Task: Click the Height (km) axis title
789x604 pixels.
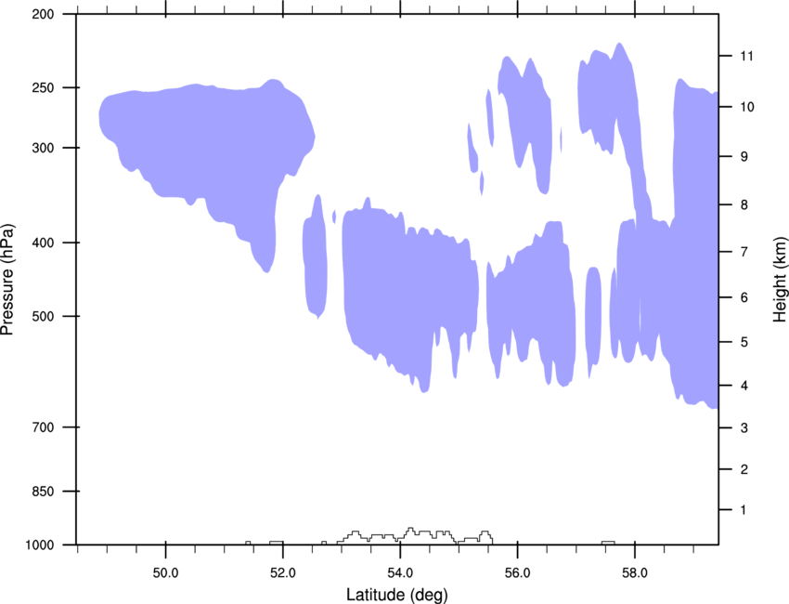Action: 780,279
